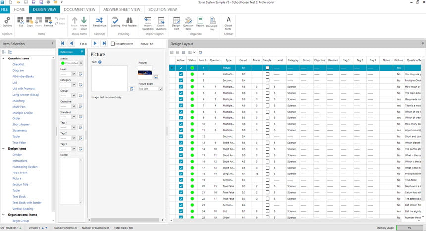The height and width of the screenshot is (231, 426).
Task: Check Sample box for item 10
Action: tap(267, 124)
